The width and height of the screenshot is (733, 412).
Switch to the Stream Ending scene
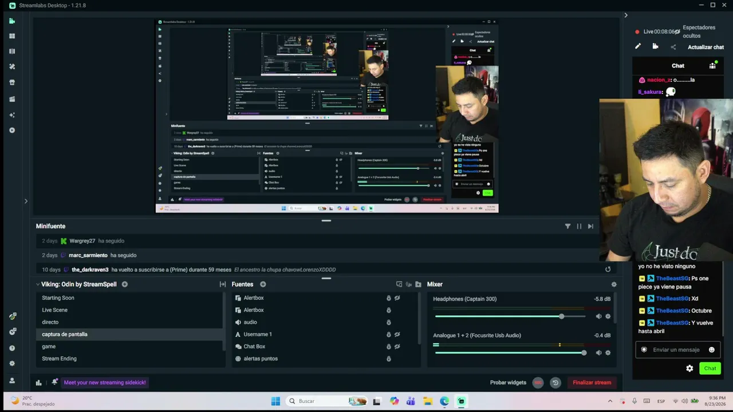pyautogui.click(x=130, y=359)
